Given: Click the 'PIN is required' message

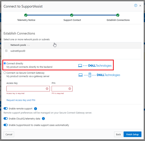Looking at the screenshot, I should click(x=58, y=93).
